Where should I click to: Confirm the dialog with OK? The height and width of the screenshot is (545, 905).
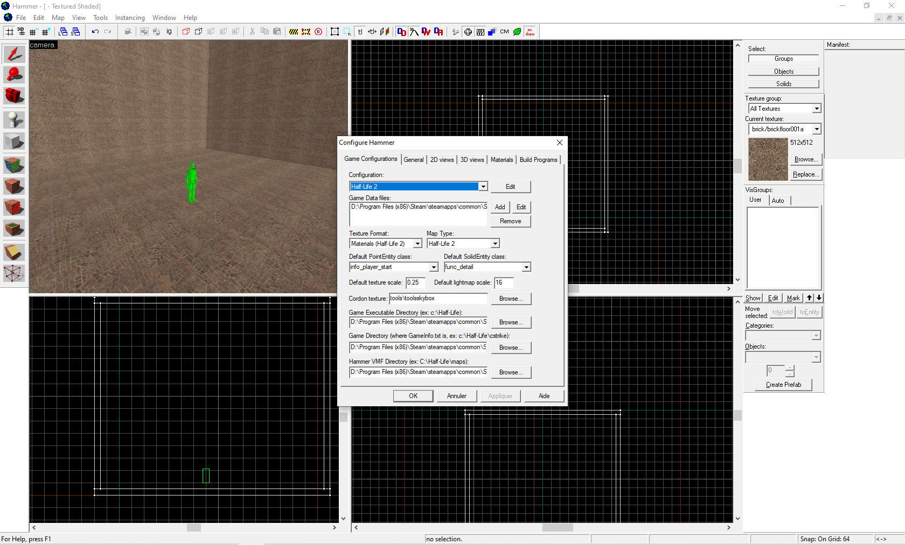coord(413,396)
